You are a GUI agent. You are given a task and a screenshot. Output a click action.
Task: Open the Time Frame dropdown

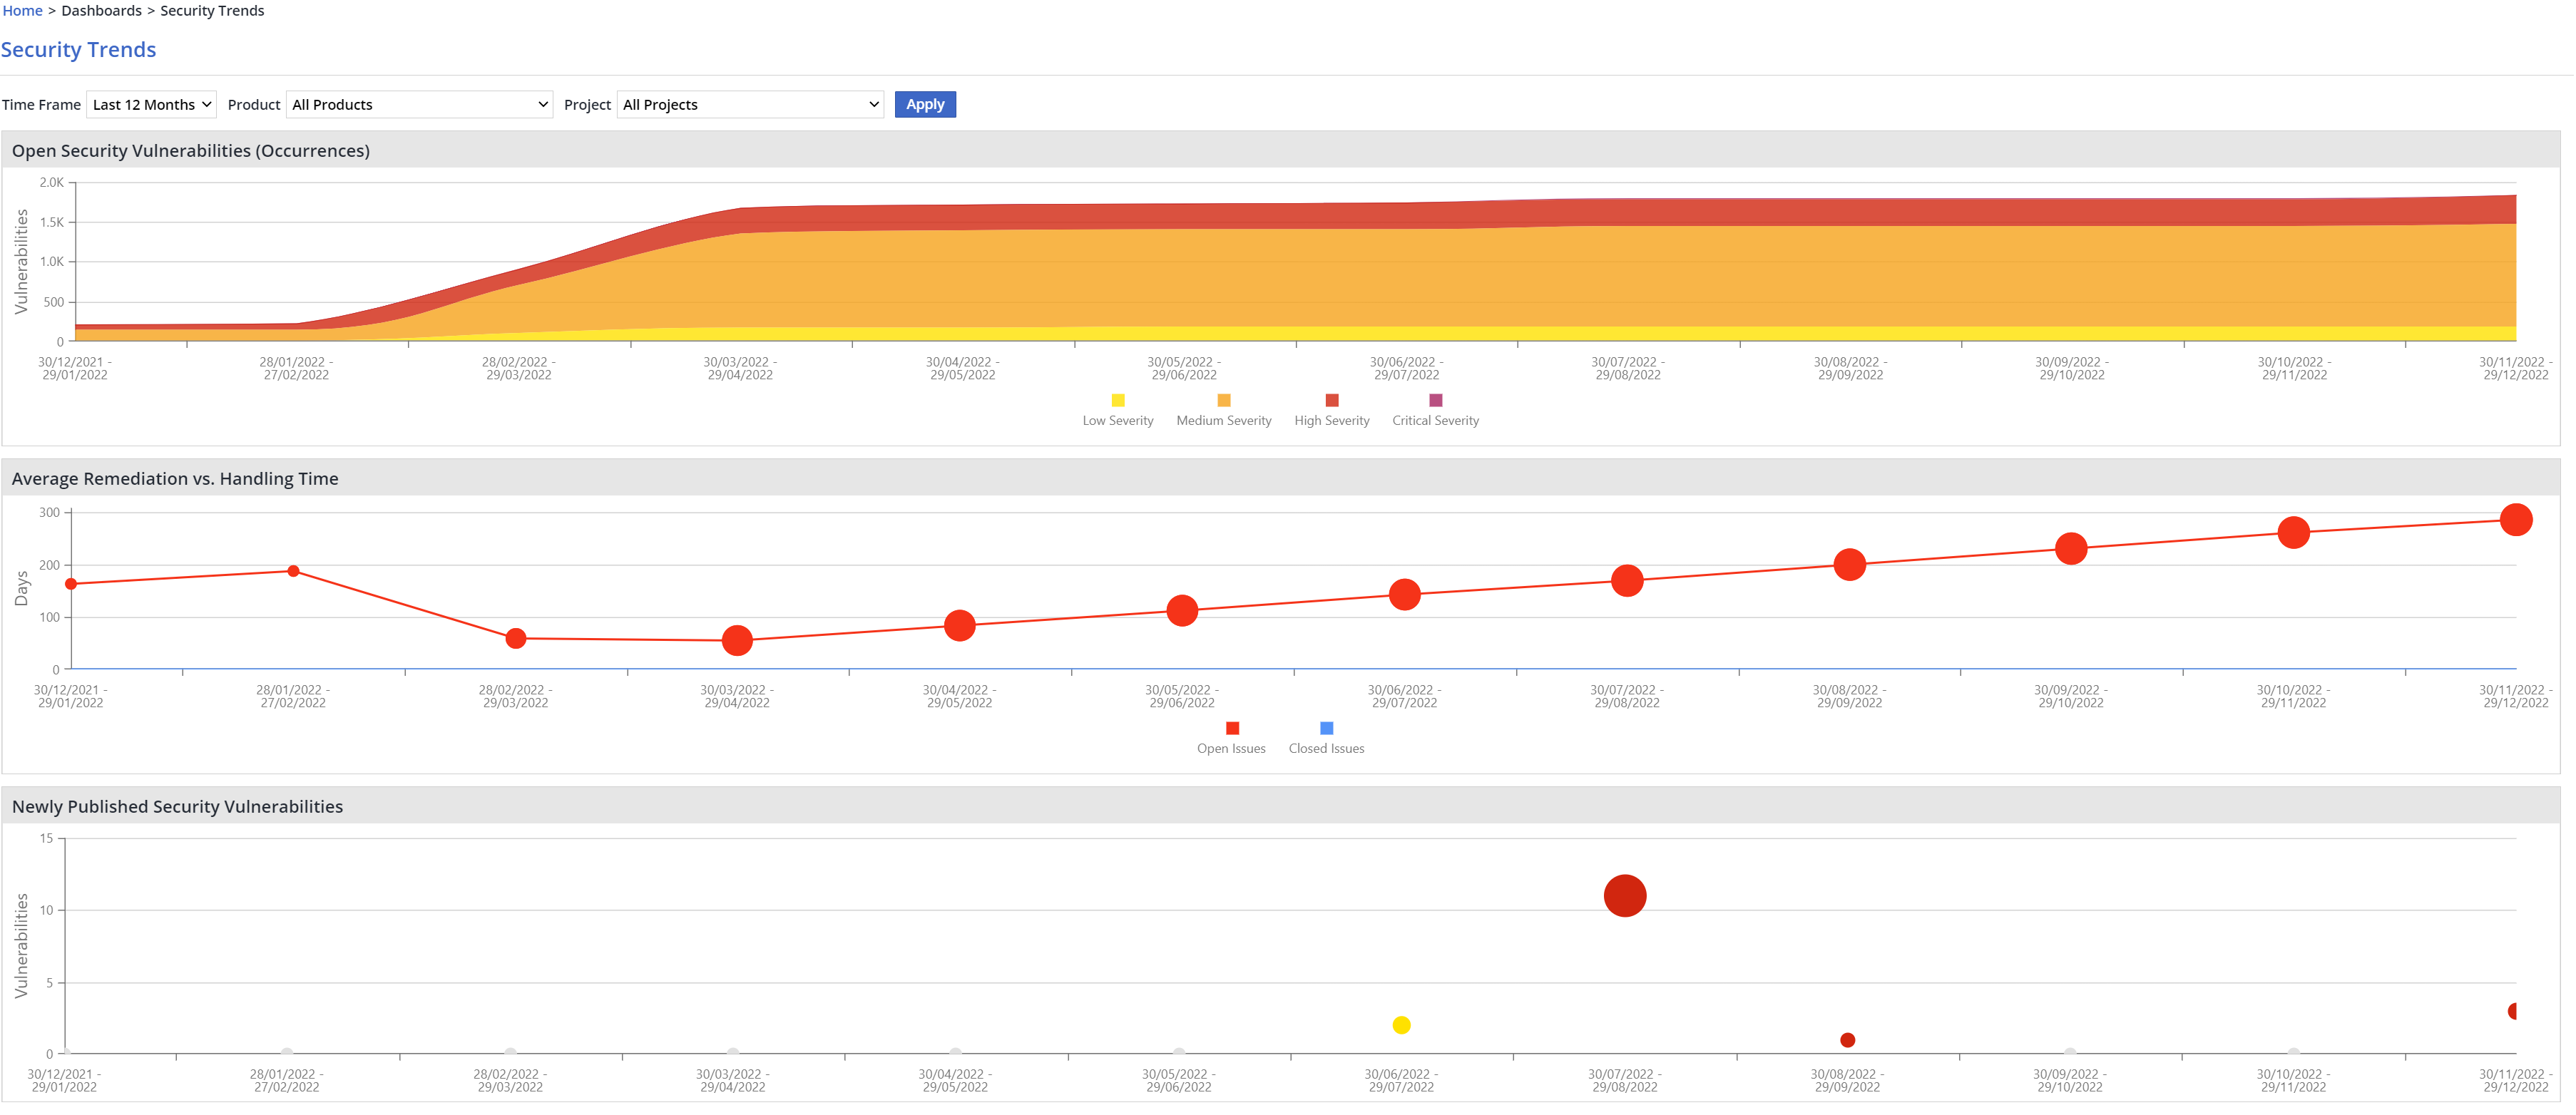coord(152,105)
